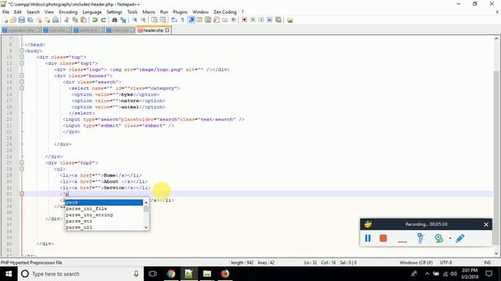The width and height of the screenshot is (501, 281).
Task: Click the Windows taskbar search box
Action: (x=80, y=274)
